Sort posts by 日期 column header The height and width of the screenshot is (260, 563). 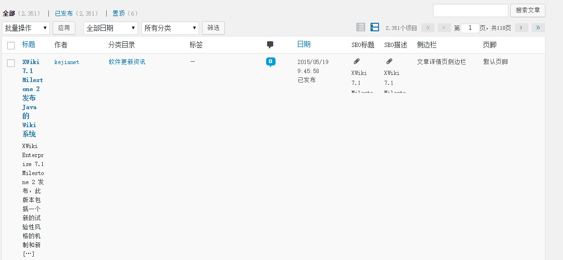click(x=304, y=45)
